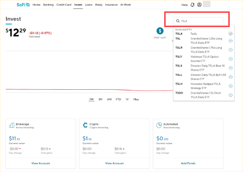Screen dimensions: 243x172
Task: Click the Add cash label
Action: (160, 38)
